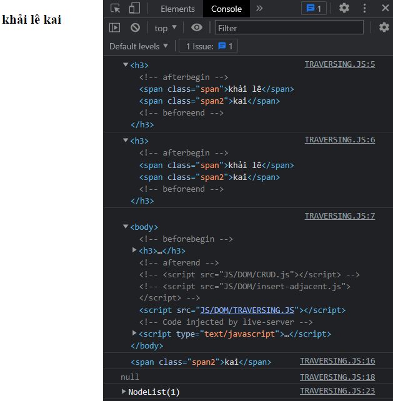The height and width of the screenshot is (401, 393).
Task: Open source link TRAVERSING.JS:23
Action: [x=337, y=391]
